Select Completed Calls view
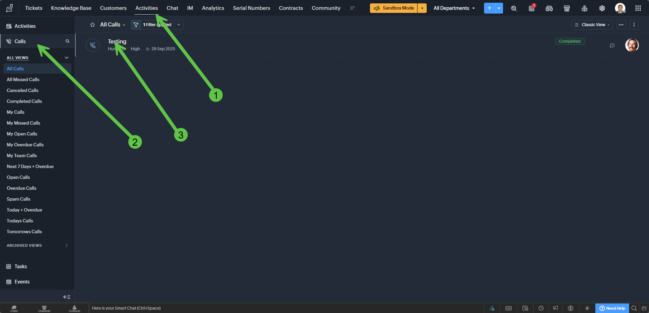This screenshot has width=649, height=313. pyautogui.click(x=24, y=101)
